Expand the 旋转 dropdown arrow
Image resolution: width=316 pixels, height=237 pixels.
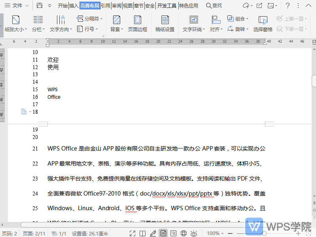247,29
